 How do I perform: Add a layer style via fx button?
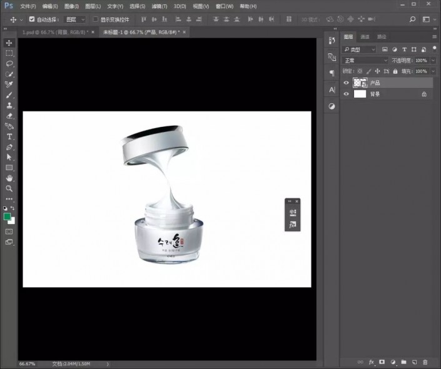[x=371, y=362]
